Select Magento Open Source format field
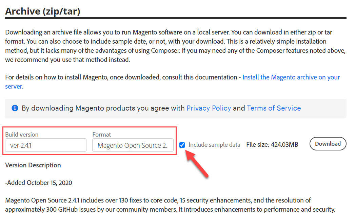Image resolution: width=355 pixels, height=213 pixels. 133,145
